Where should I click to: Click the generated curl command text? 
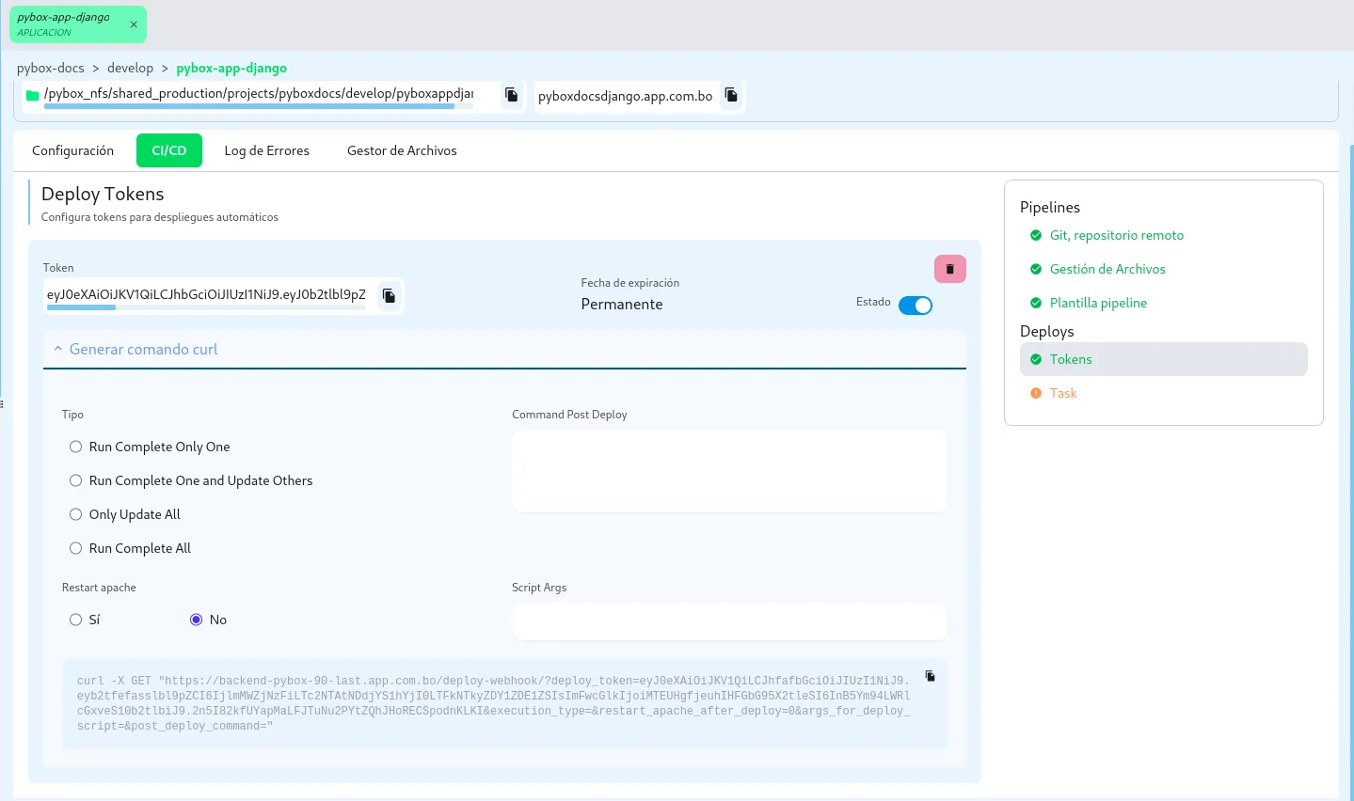494,703
